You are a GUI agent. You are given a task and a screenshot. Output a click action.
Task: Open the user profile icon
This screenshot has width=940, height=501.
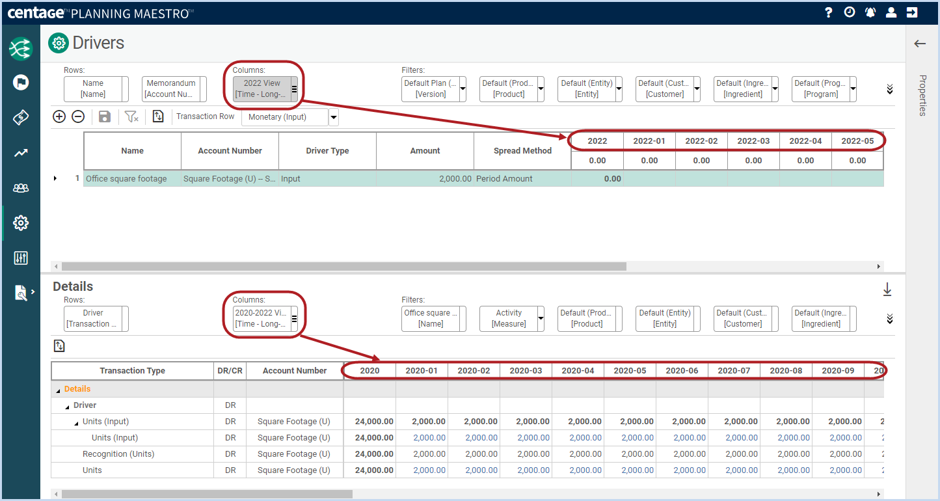891,12
